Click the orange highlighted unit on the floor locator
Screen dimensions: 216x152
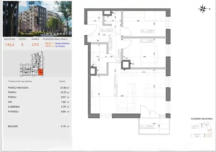click(x=40, y=72)
